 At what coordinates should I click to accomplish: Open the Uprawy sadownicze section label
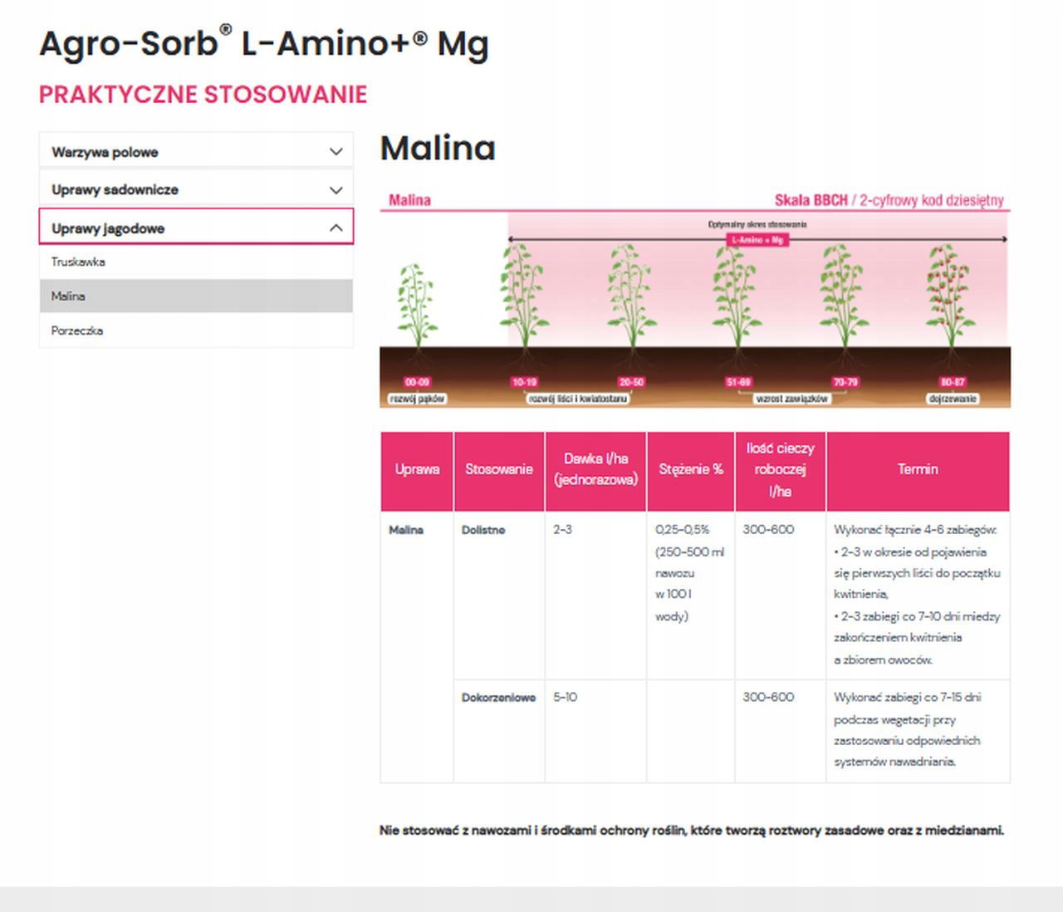pyautogui.click(x=115, y=190)
